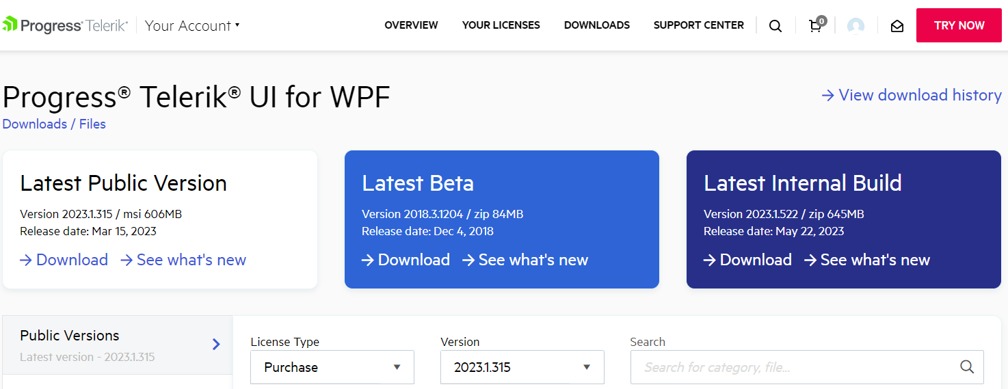Click the Downloads breadcrumb link
The width and height of the screenshot is (1008, 389).
(x=35, y=124)
